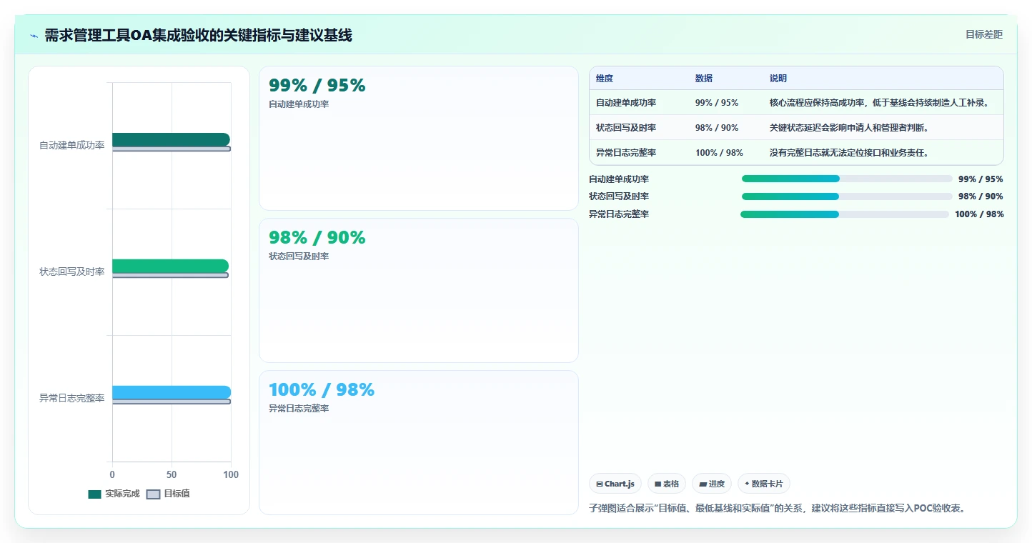Click the chart x-axis tick label 50
This screenshot has height=543, width=1032.
click(x=172, y=475)
